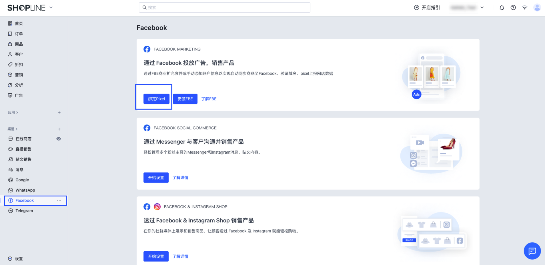Expand the 渠道 channels section
The height and width of the screenshot is (265, 545).
13,129
